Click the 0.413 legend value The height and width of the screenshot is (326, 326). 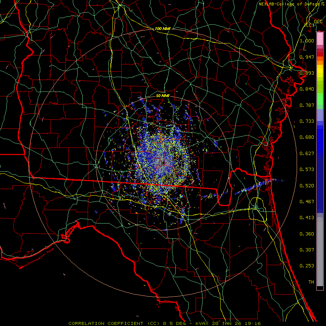point(307,218)
